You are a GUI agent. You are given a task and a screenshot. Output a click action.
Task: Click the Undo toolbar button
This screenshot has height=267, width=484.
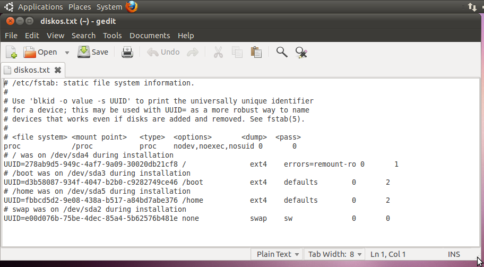(x=163, y=52)
